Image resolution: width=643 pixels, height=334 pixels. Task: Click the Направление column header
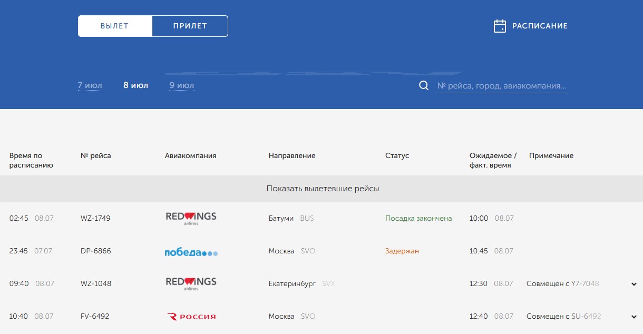[x=292, y=155]
